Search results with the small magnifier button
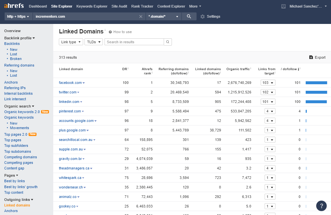This screenshot has width=331, height=215. 168,42
